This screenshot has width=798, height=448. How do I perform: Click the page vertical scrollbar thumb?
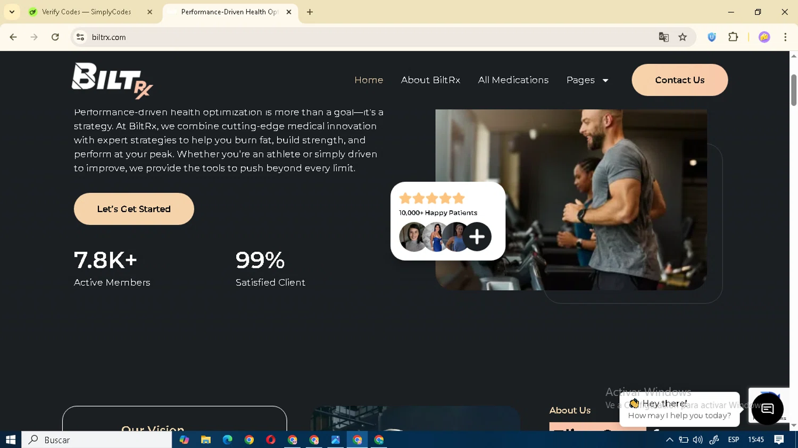pos(794,90)
